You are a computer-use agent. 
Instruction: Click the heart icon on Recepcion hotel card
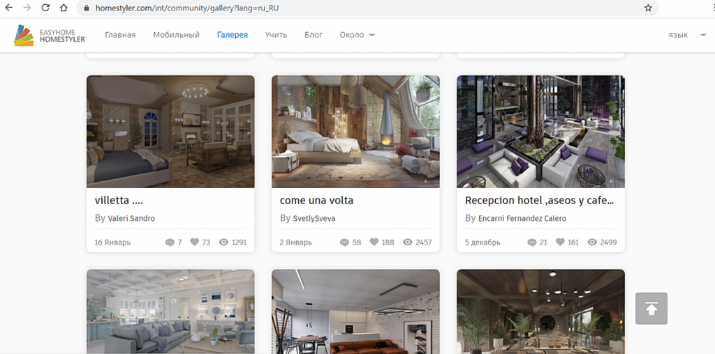coord(559,243)
